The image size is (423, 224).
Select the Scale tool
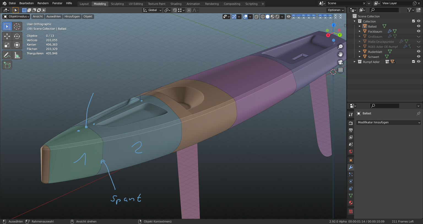7,45
